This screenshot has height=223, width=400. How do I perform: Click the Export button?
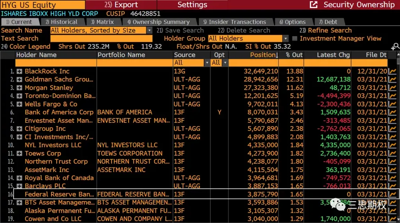(x=121, y=5)
